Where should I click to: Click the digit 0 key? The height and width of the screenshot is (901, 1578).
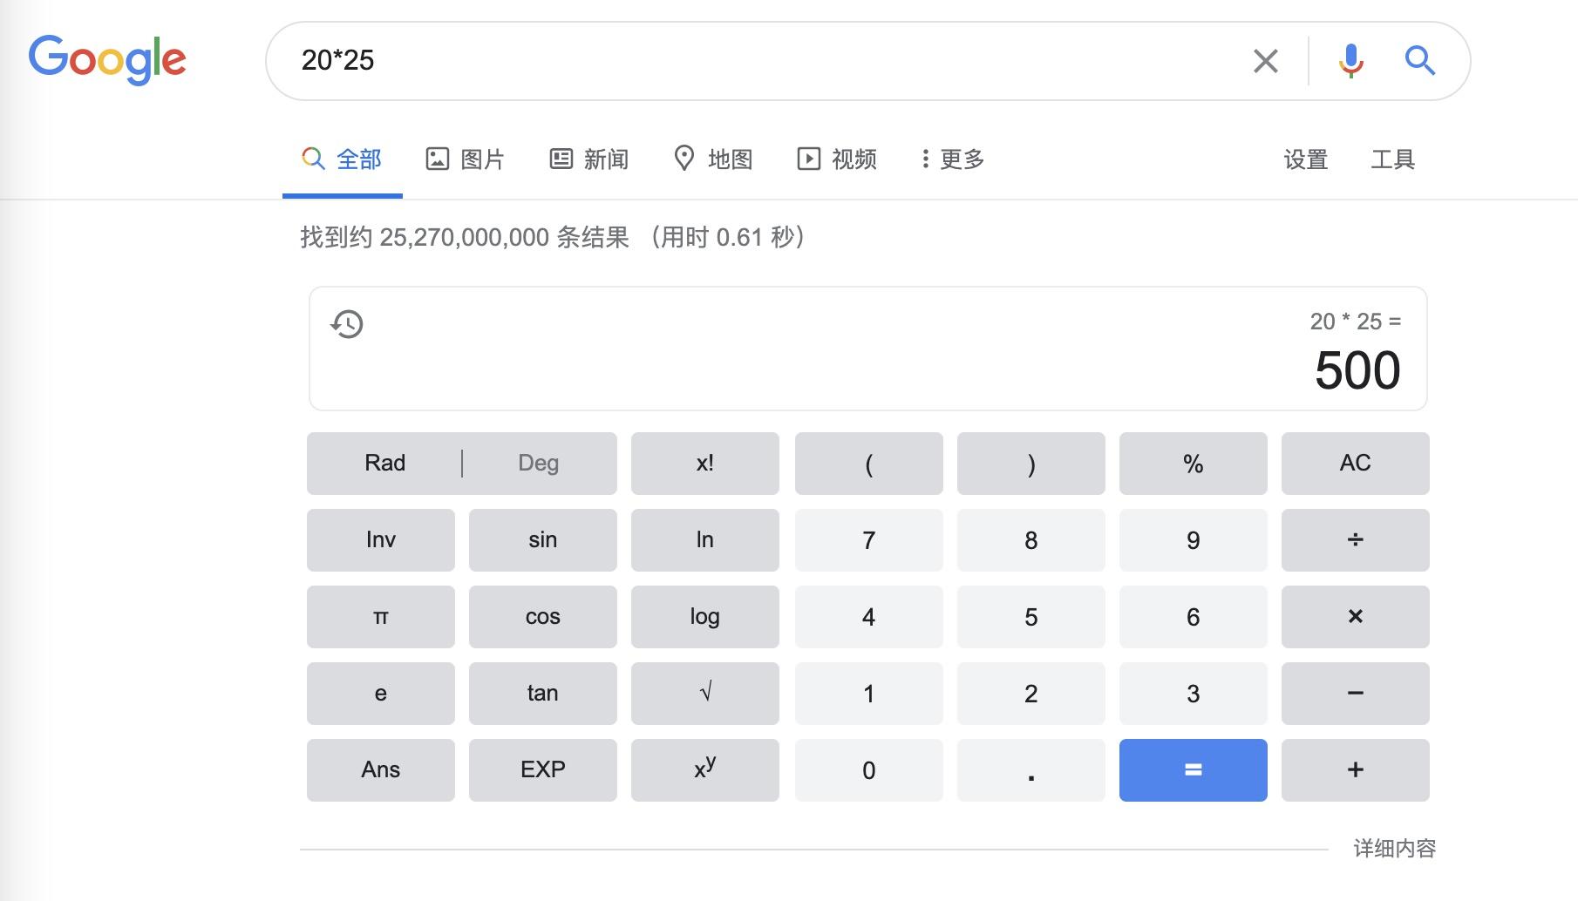pos(869,770)
